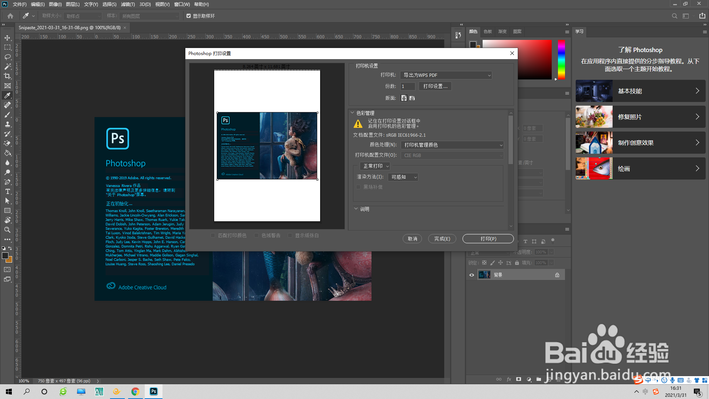Open the printer dropdown 导出为WPS PDF
The height and width of the screenshot is (399, 709).
coord(446,75)
